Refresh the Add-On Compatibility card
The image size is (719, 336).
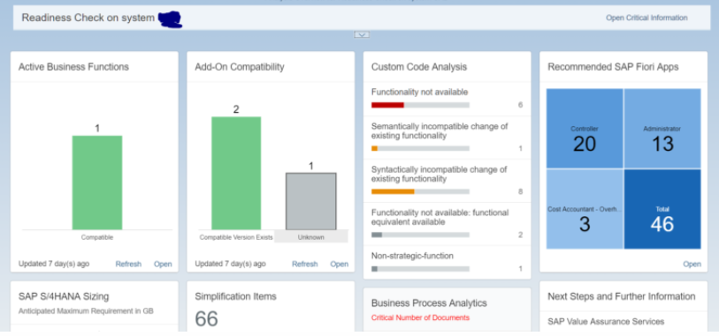tap(305, 264)
